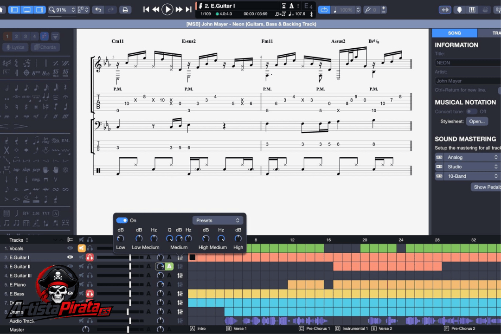The width and height of the screenshot is (501, 334).
Task: Rewind to the previous bar
Action: (x=155, y=10)
